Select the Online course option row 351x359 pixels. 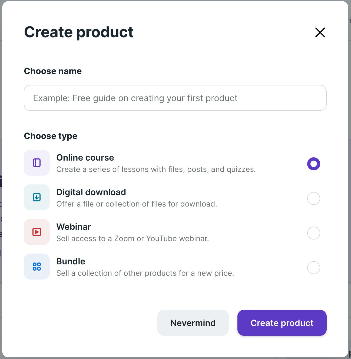point(162,163)
